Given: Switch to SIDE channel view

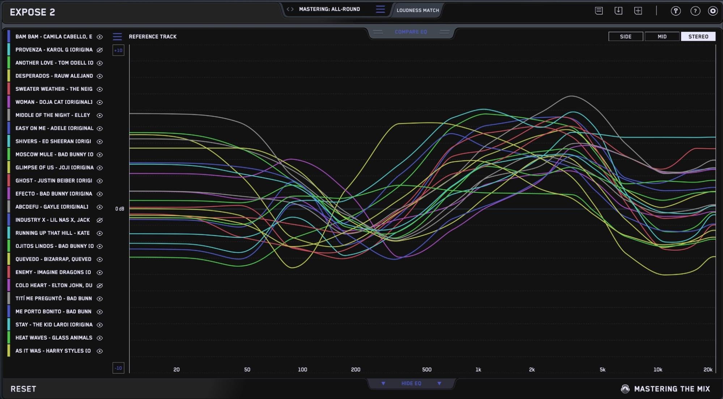Looking at the screenshot, I should [626, 37].
